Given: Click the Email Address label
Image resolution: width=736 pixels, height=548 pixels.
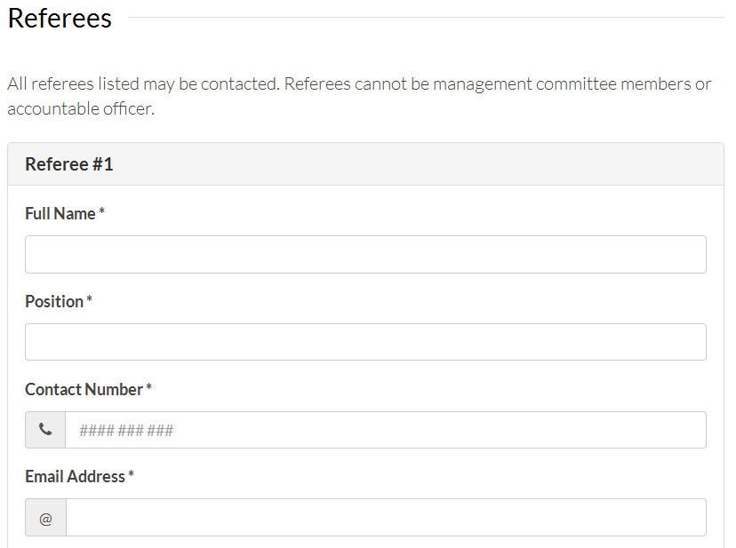Looking at the screenshot, I should click(x=75, y=477).
